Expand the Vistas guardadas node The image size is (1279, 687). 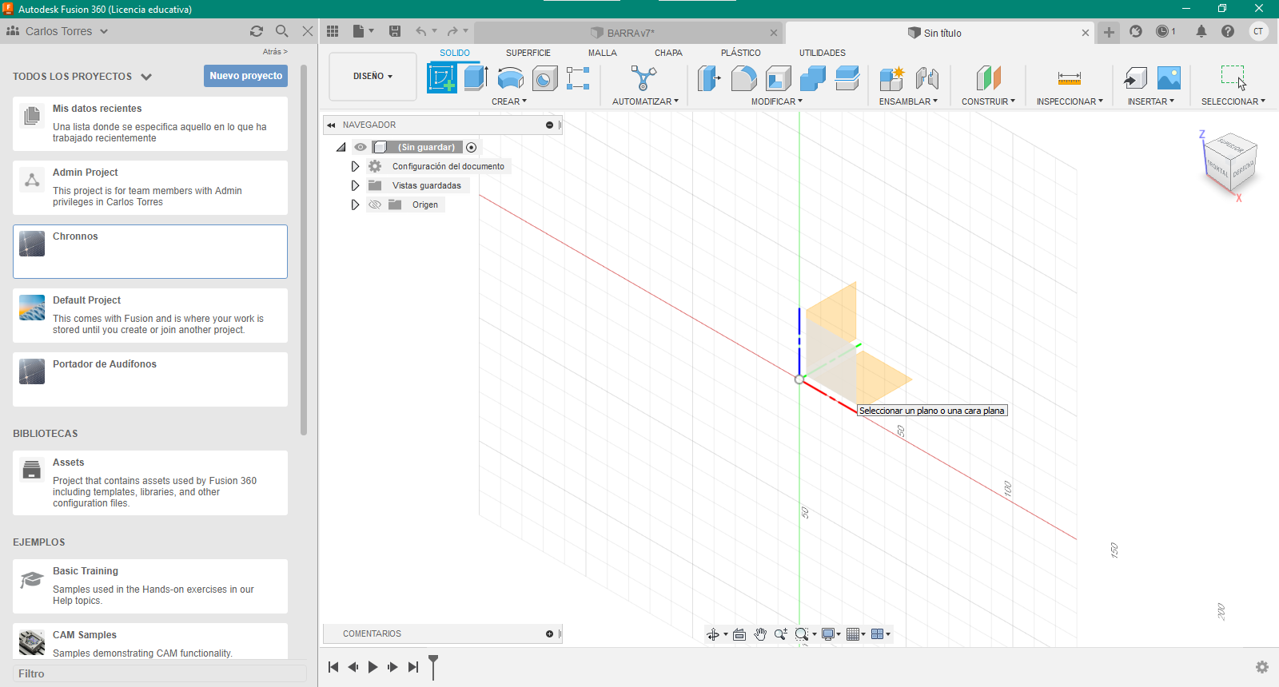(355, 185)
